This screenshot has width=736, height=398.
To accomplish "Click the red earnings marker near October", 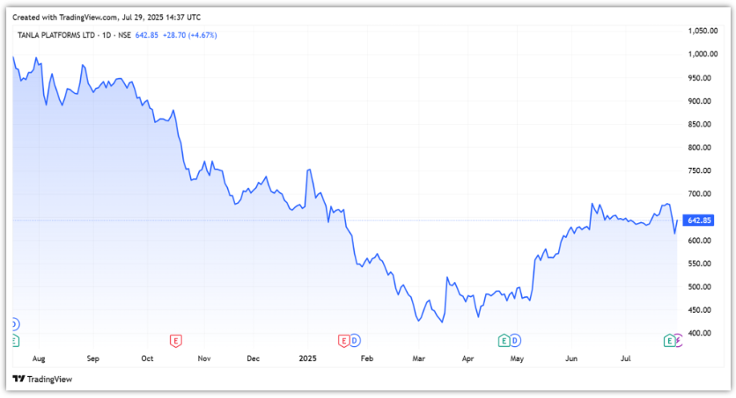I will [x=176, y=339].
